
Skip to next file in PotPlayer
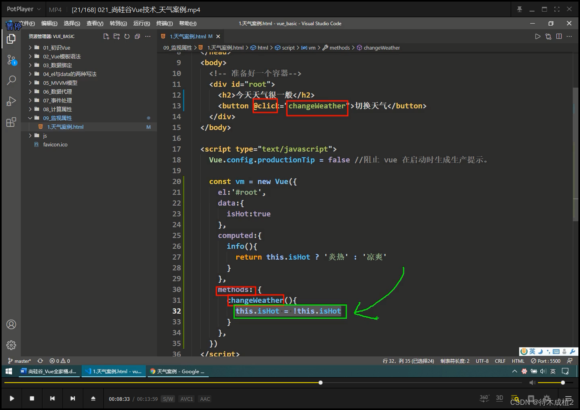coord(72,398)
